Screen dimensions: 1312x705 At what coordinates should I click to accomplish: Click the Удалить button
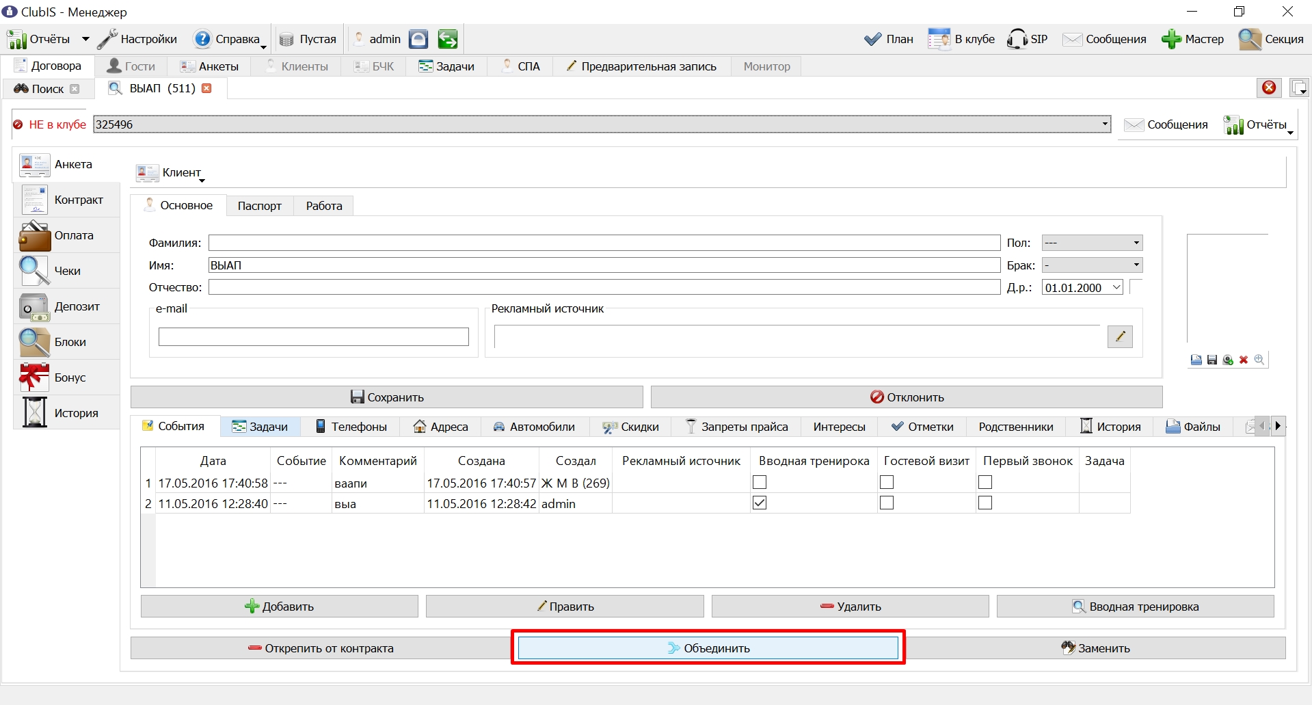coord(851,607)
